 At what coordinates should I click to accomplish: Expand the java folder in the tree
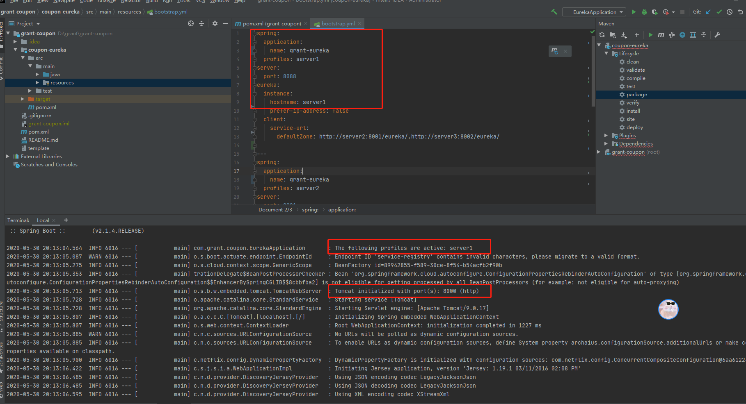click(x=37, y=74)
